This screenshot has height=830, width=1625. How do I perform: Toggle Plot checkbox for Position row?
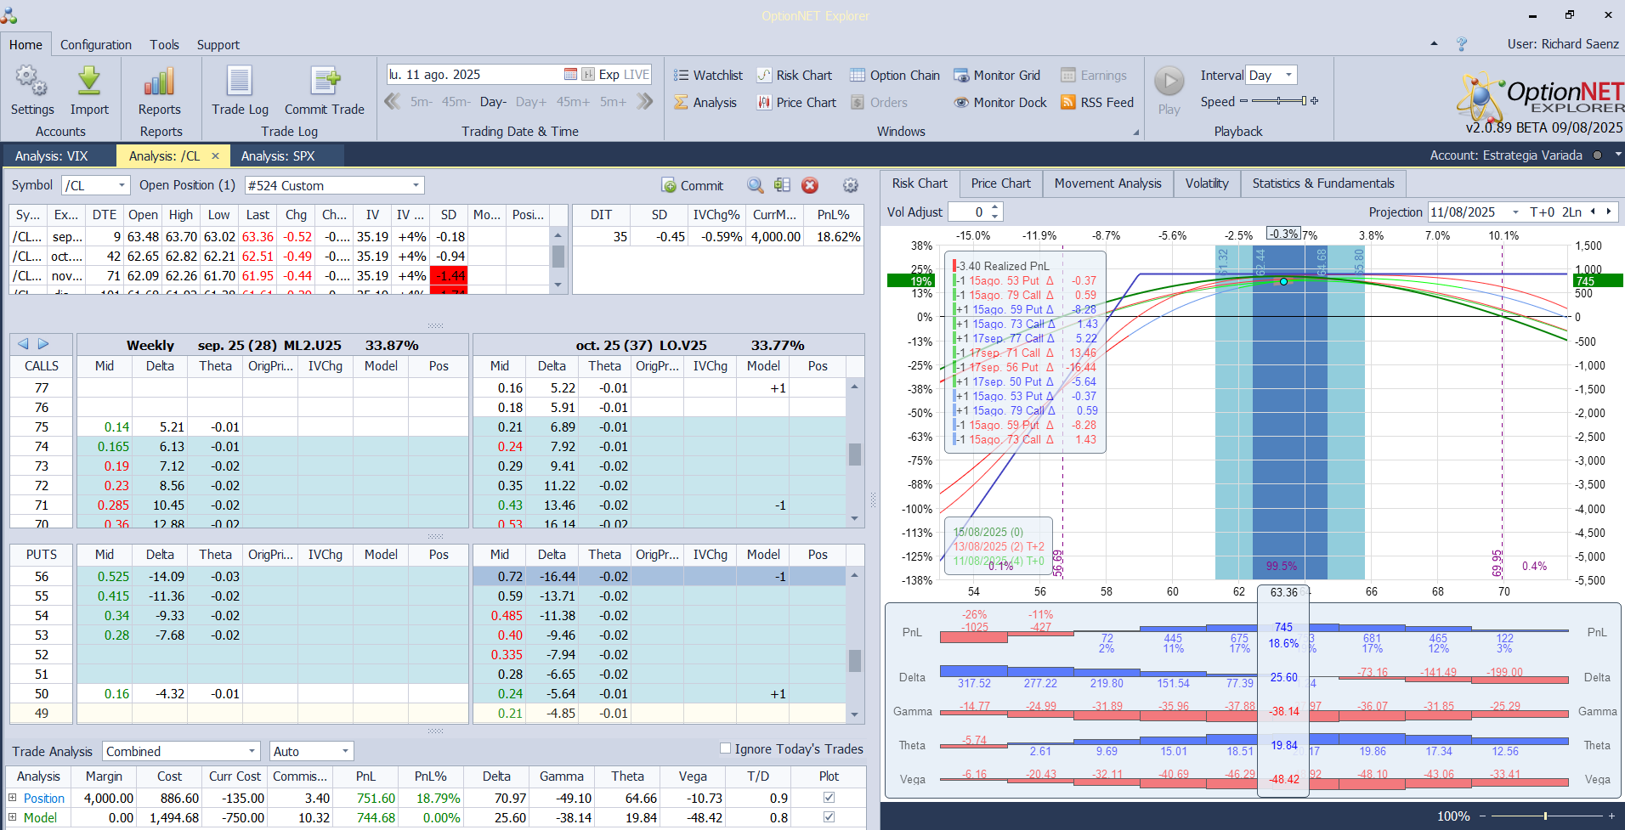829,798
